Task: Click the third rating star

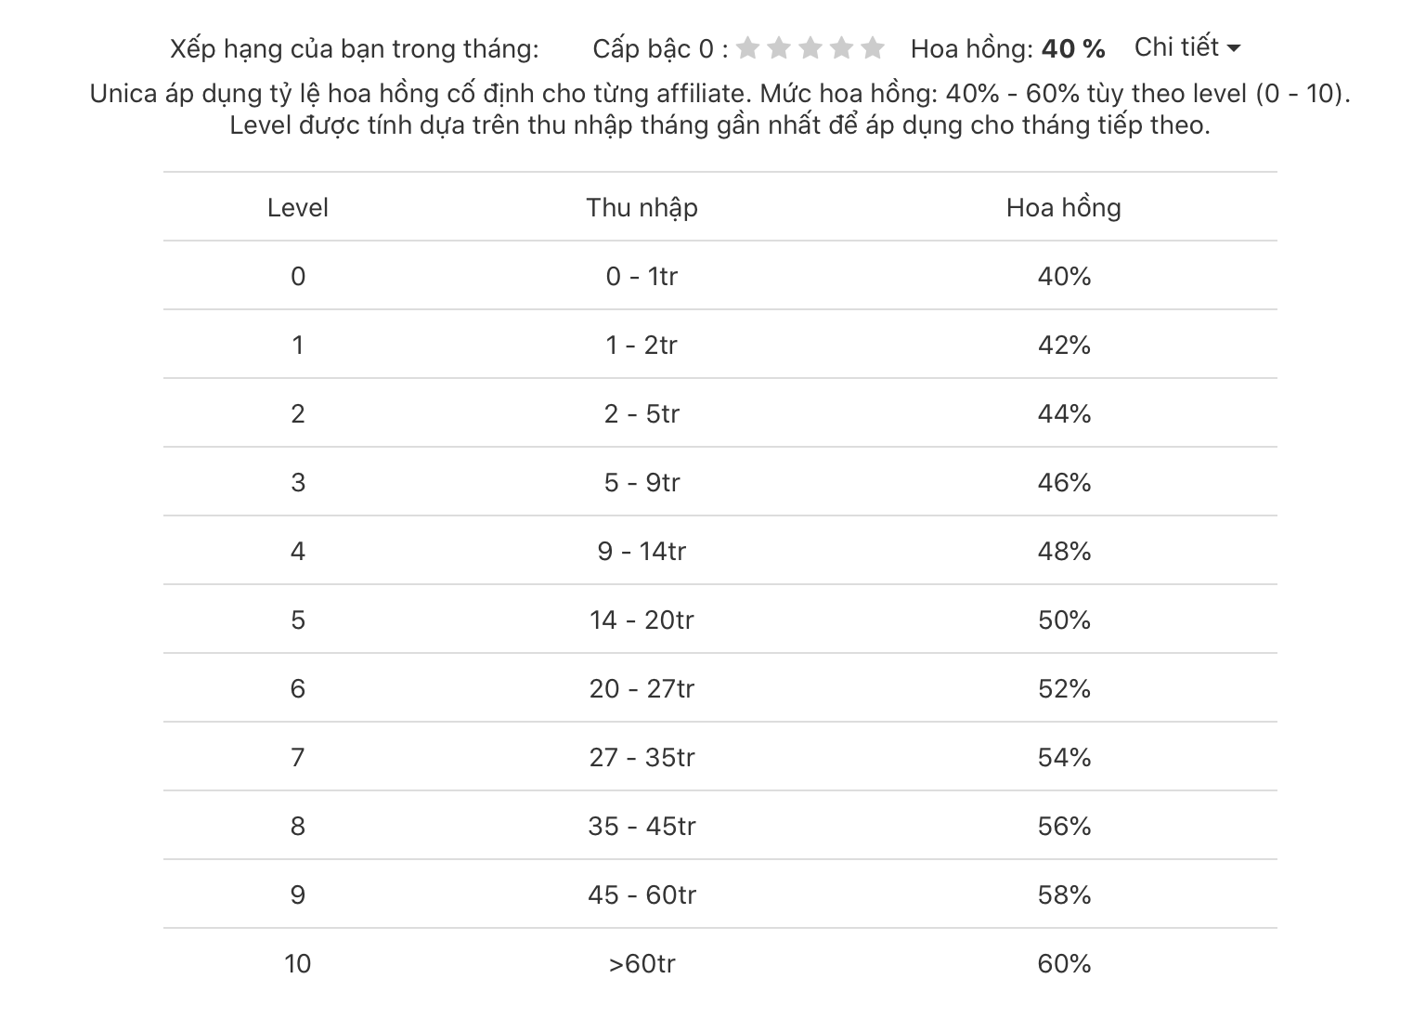Action: [810, 47]
